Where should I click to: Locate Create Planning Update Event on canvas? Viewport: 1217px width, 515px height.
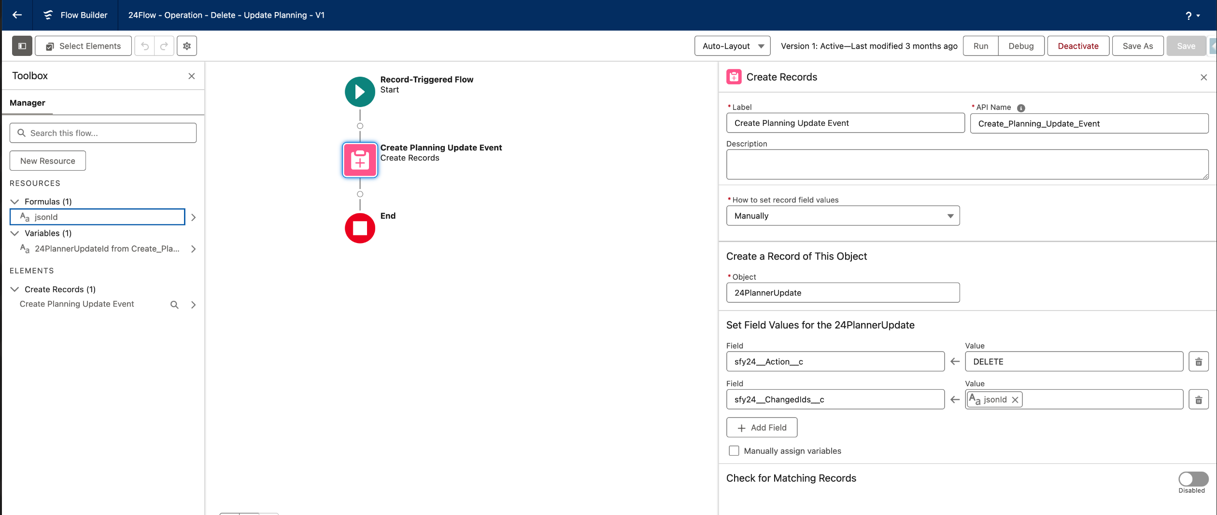click(x=440, y=148)
